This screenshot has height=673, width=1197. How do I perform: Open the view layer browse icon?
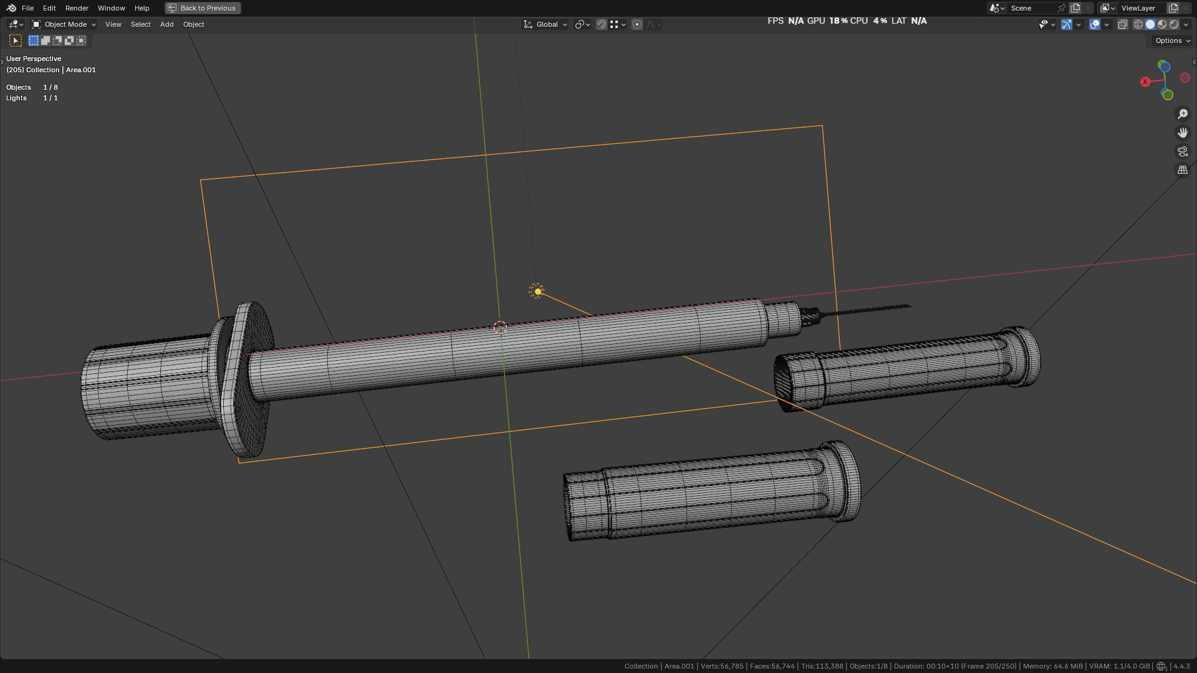(x=1107, y=8)
